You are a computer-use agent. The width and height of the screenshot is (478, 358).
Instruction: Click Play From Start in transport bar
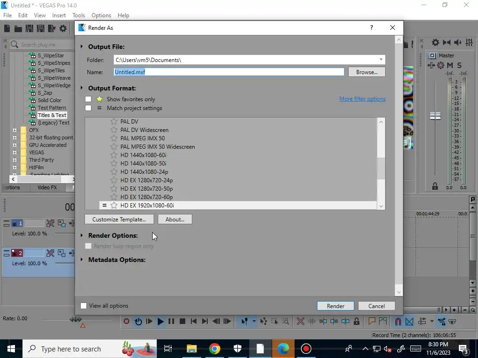(x=149, y=321)
